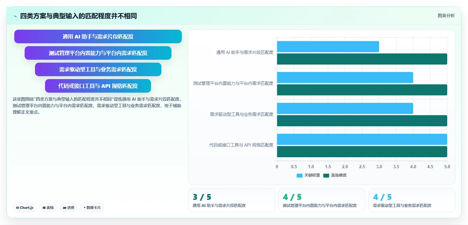
Task: Click the 落地难度 legend label text
Action: click(339, 176)
